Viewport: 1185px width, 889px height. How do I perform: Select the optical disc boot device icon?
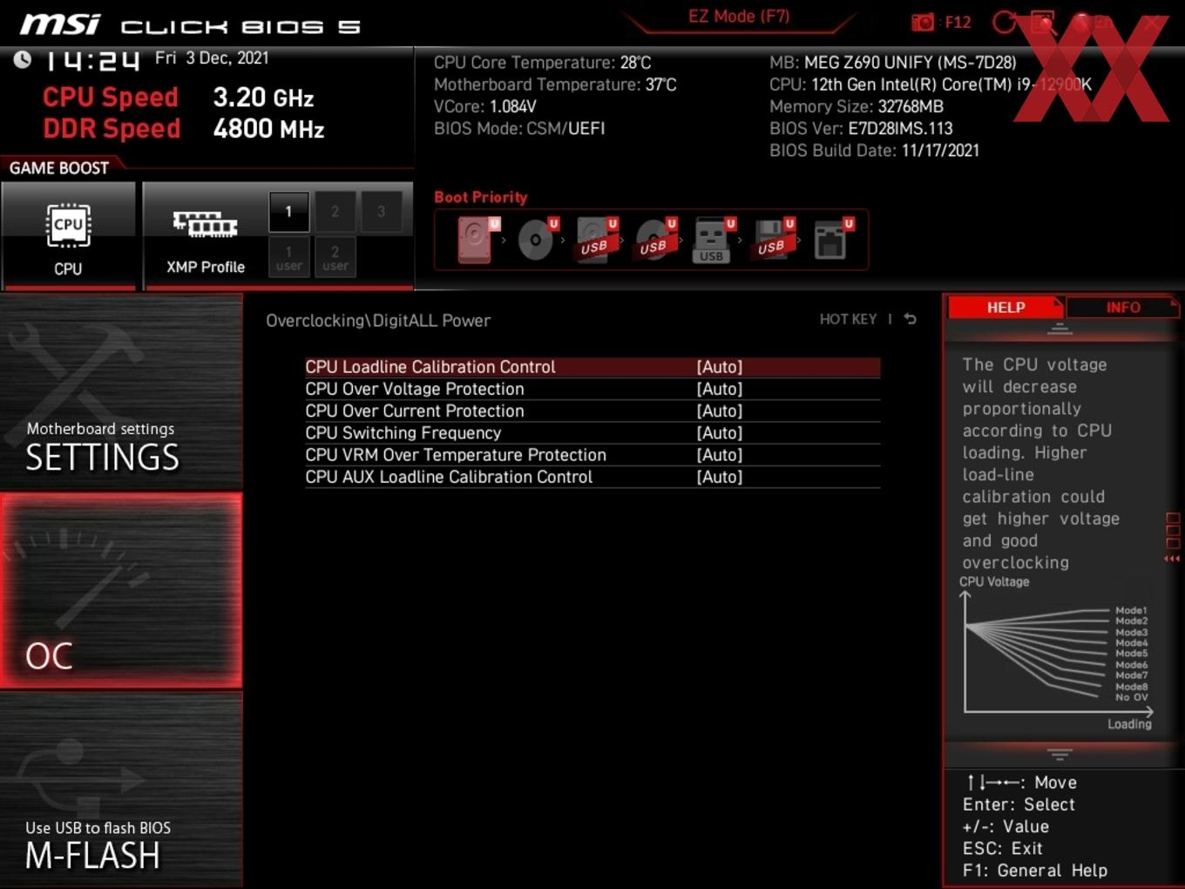point(537,240)
